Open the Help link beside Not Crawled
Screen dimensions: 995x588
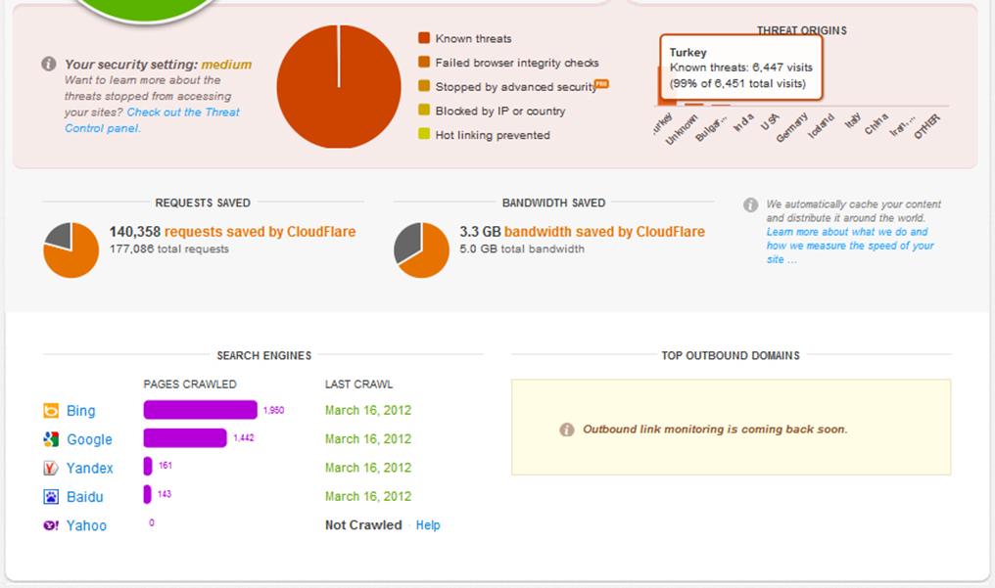click(428, 525)
